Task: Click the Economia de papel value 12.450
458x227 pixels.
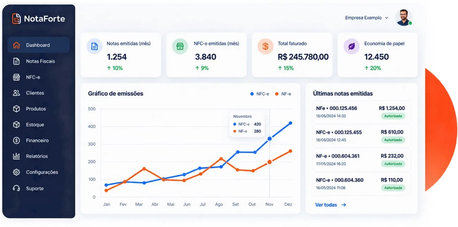Action: [377, 57]
